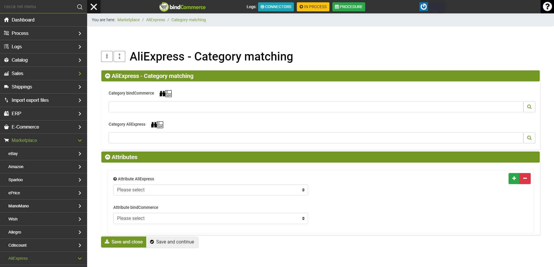Open the ERP menu item
The width and height of the screenshot is (554, 267).
point(43,114)
